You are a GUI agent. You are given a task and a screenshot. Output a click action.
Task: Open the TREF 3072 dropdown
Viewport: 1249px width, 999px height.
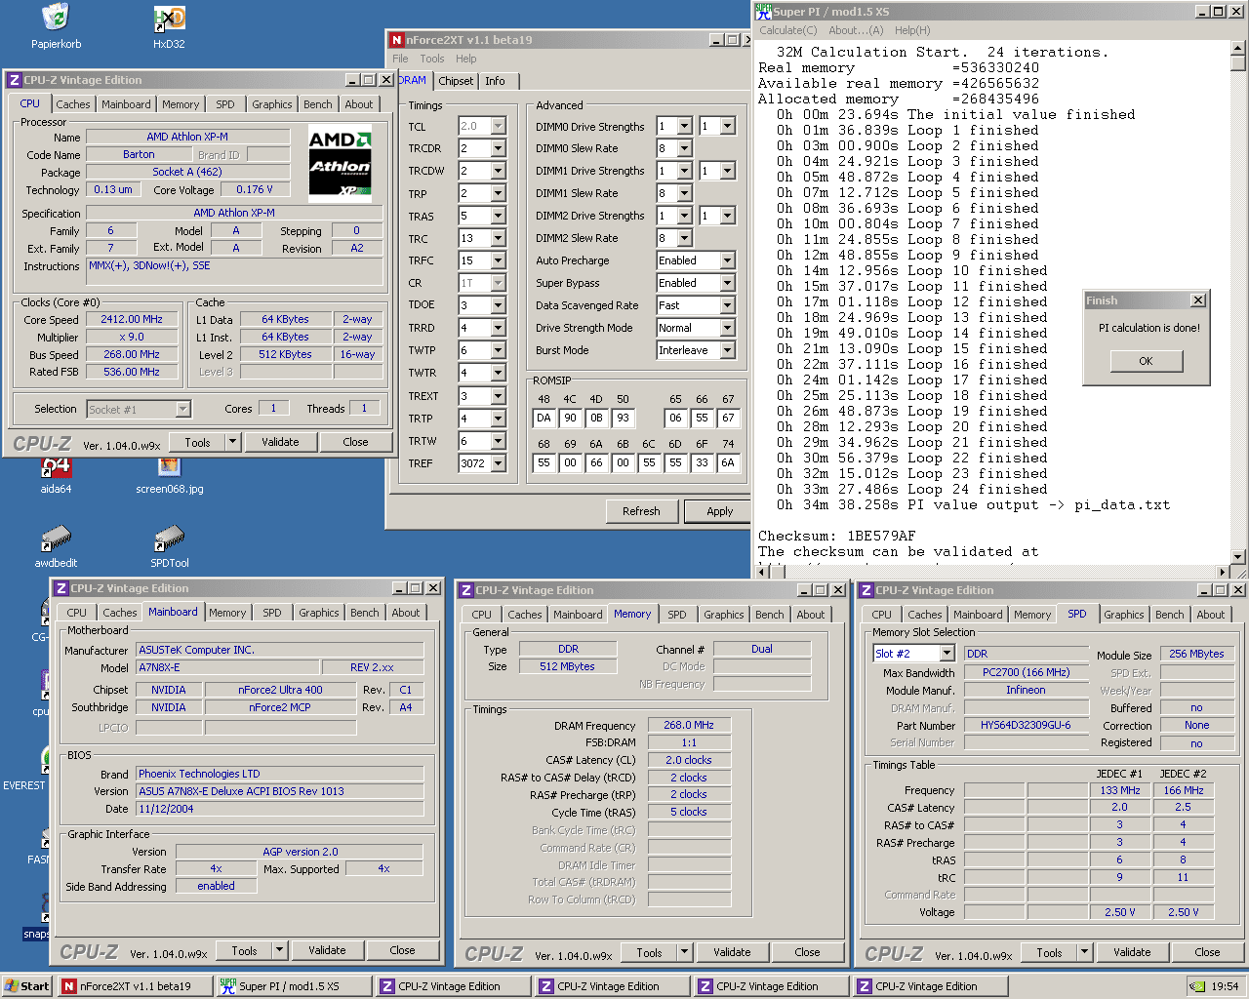pyautogui.click(x=498, y=463)
